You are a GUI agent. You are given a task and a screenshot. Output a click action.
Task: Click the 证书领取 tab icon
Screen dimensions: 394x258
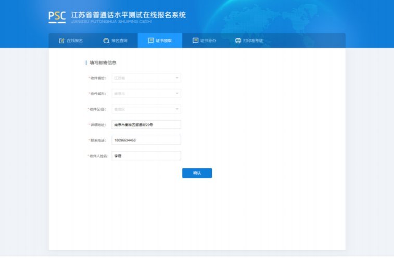(x=151, y=41)
